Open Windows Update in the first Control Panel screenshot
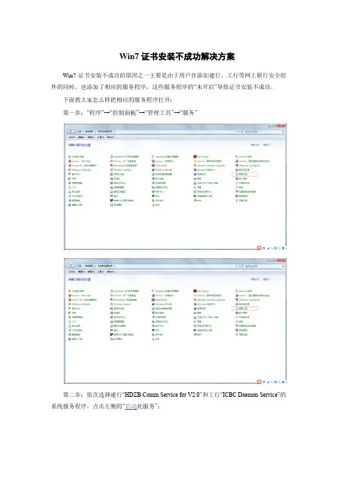Screen dimensions: 337x477 (121, 170)
